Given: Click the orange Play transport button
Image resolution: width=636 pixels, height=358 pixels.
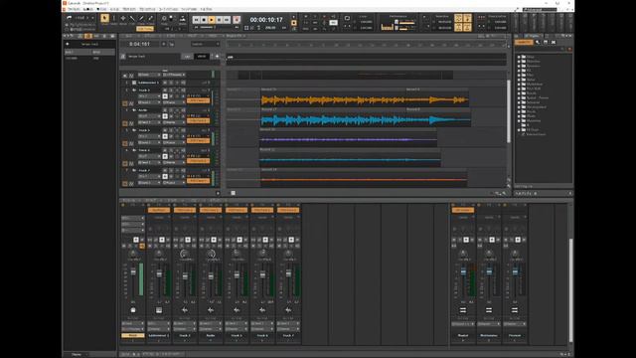Looking at the screenshot, I should click(212, 20).
